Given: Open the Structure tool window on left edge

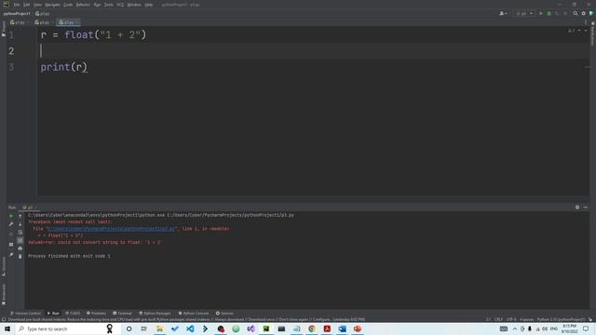Looking at the screenshot, I should pyautogui.click(x=4, y=267).
